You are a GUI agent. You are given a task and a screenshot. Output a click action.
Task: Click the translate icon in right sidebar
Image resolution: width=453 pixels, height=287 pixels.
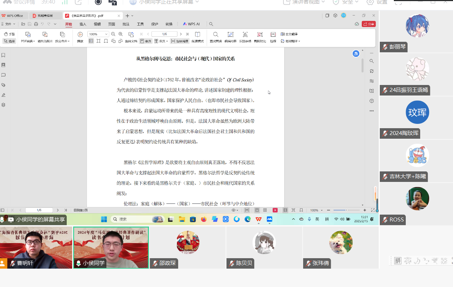(371, 71)
